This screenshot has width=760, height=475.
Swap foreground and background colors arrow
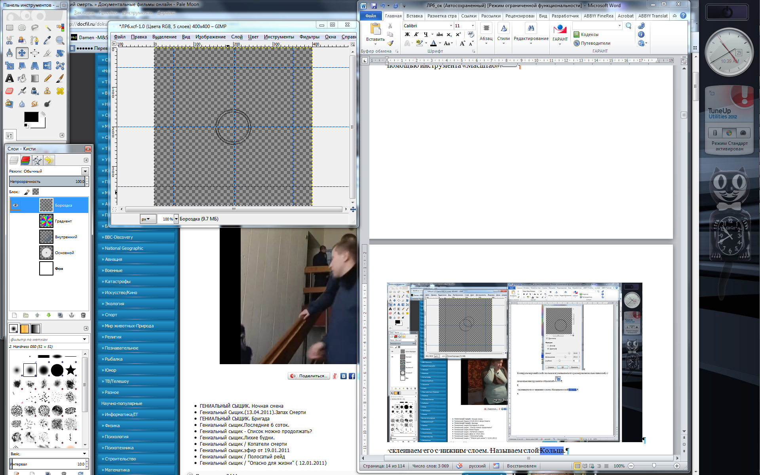(43, 114)
